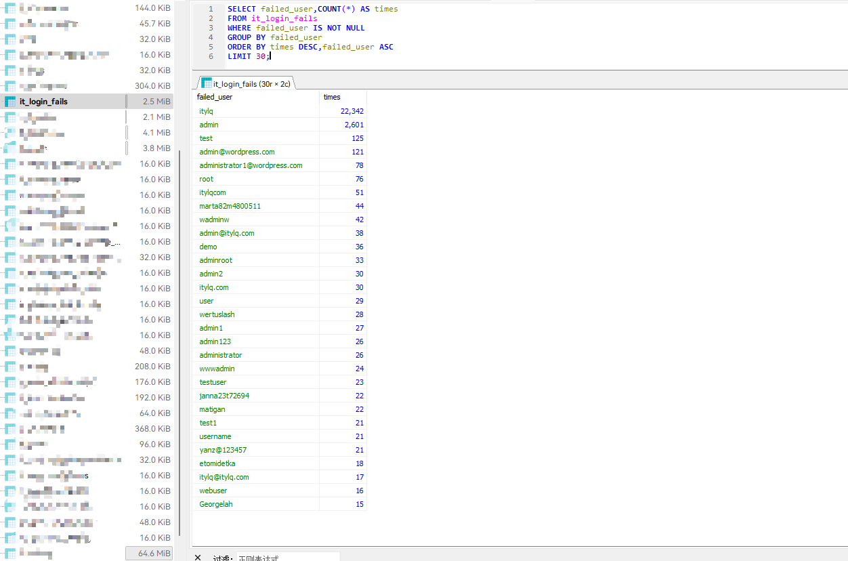
Task: Click table icon of the 192.0 KiB table
Action: [10, 398]
